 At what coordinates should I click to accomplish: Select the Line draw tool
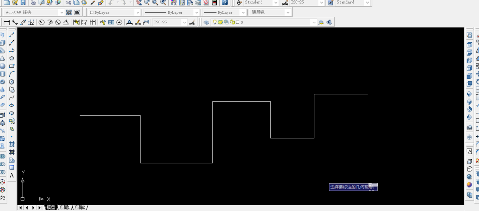11,35
